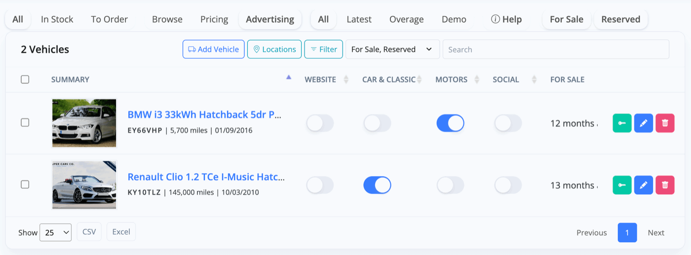The image size is (691, 255).
Task: Open the Show 25 rows dropdown
Action: point(56,232)
